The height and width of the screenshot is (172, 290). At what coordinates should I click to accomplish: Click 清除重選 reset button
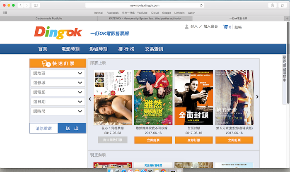pyautogui.click(x=43, y=128)
